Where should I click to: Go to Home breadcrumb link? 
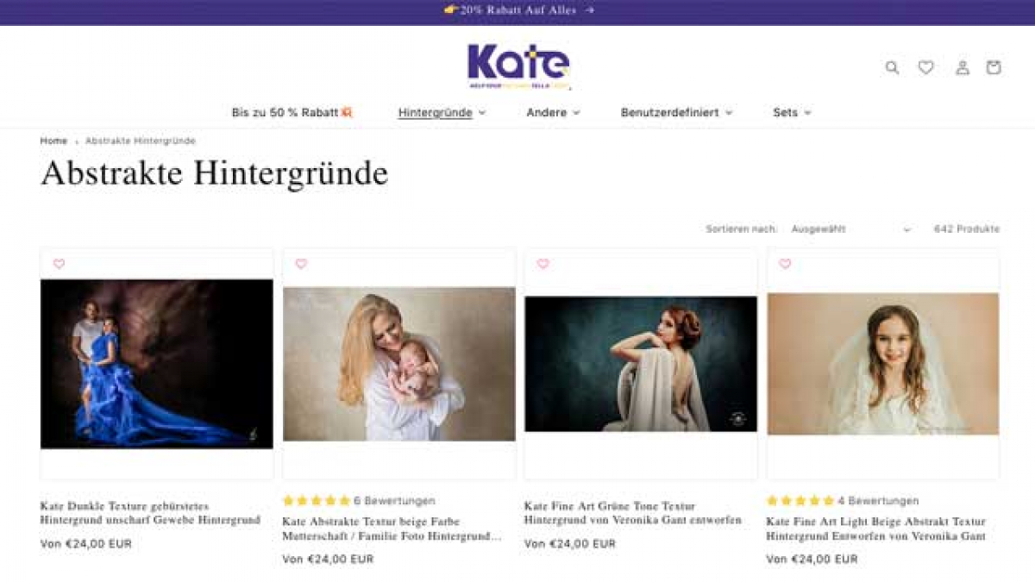pos(53,141)
